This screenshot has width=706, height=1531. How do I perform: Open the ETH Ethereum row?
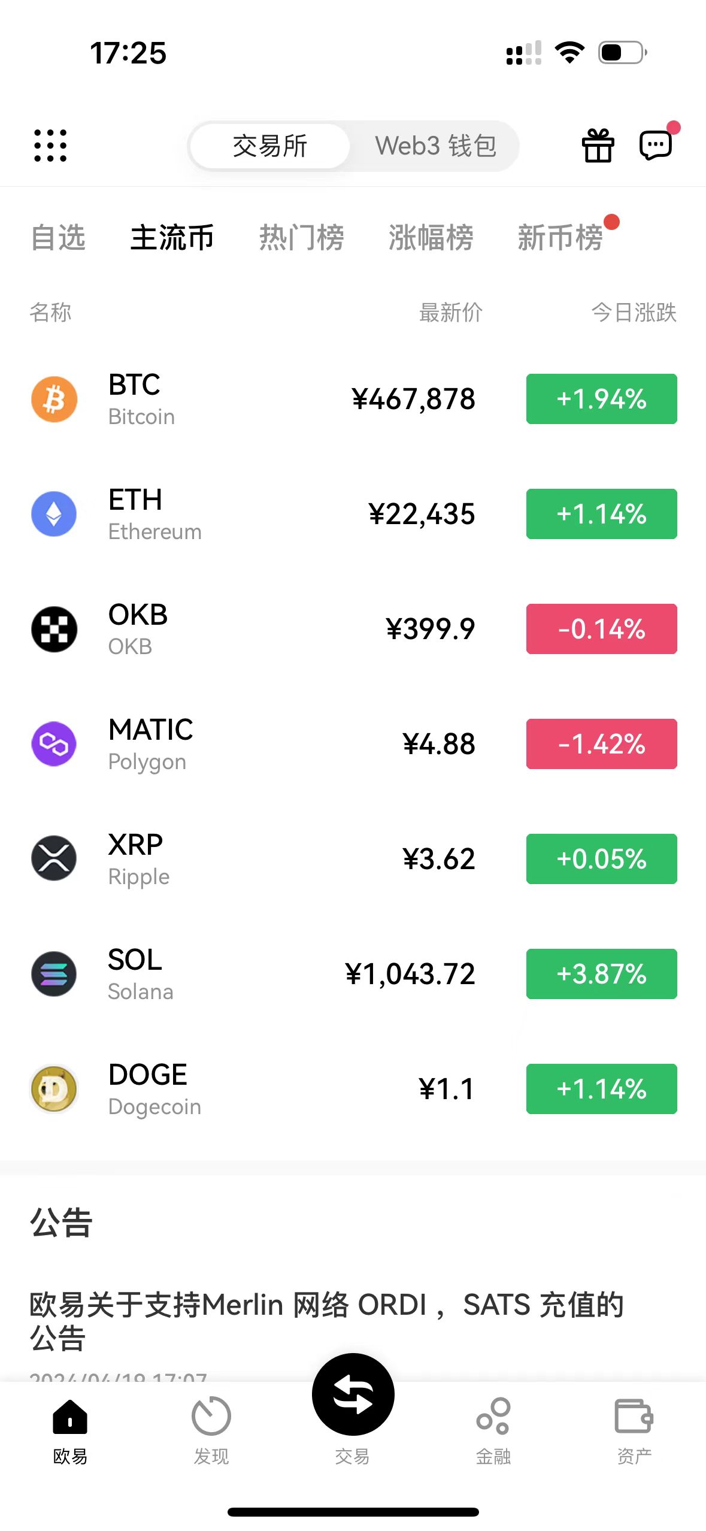(x=240, y=514)
